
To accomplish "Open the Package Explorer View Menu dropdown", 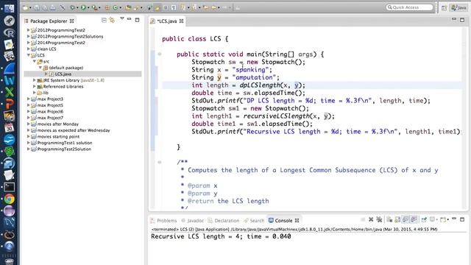I will [x=121, y=18].
